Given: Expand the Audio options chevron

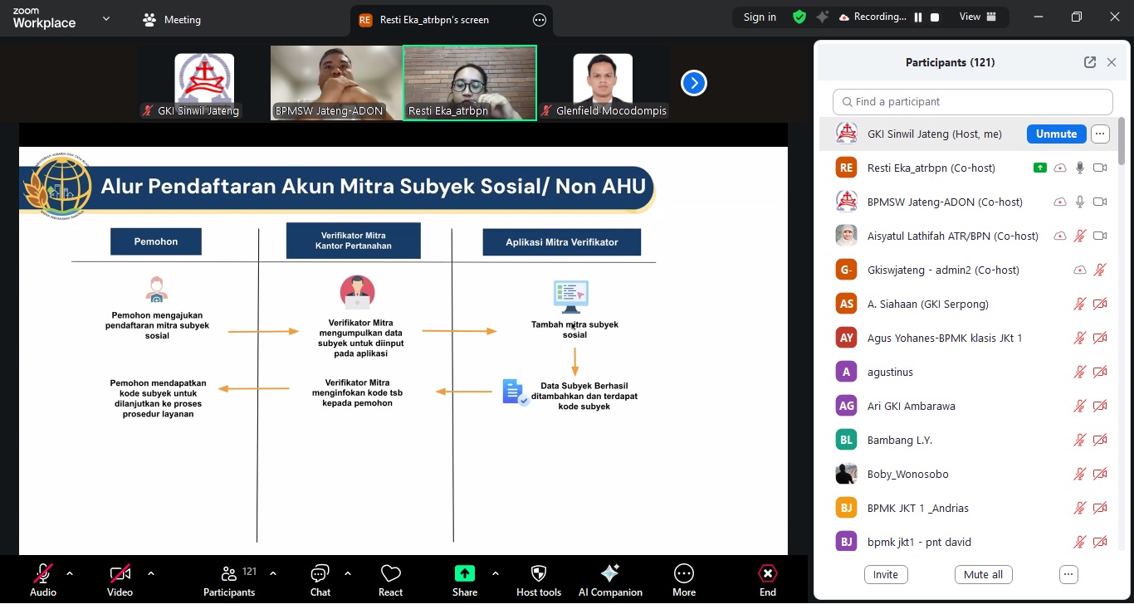Looking at the screenshot, I should tap(70, 573).
